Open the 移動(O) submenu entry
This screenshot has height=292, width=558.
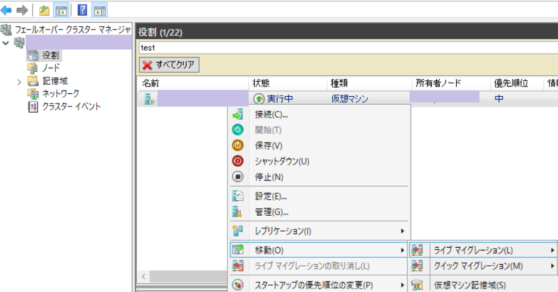[319, 250]
